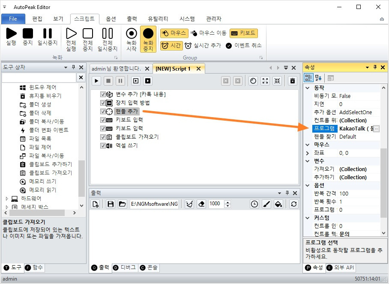Click ellipsis button for 프로그램 property
The height and width of the screenshot is (284, 389).
[377, 129]
